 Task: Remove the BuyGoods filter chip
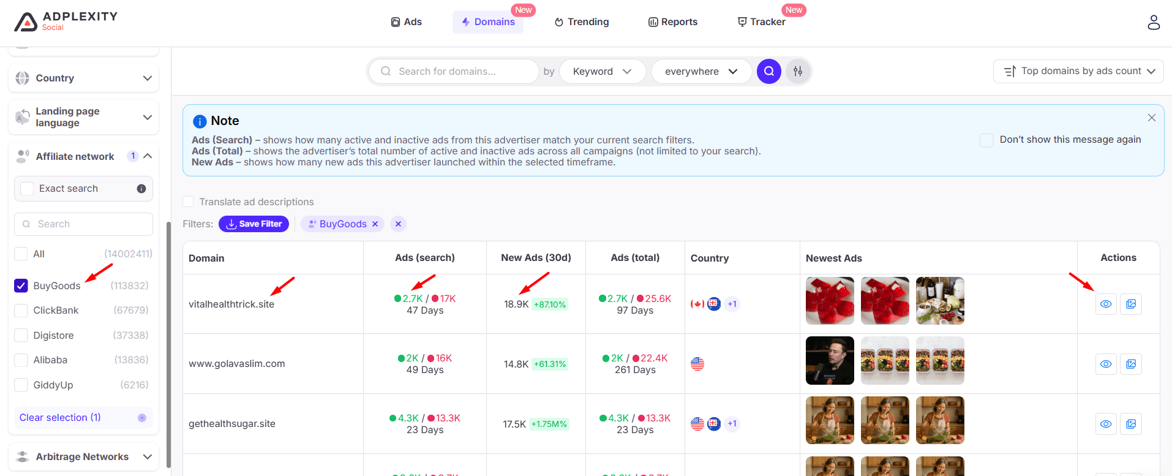[x=375, y=224]
